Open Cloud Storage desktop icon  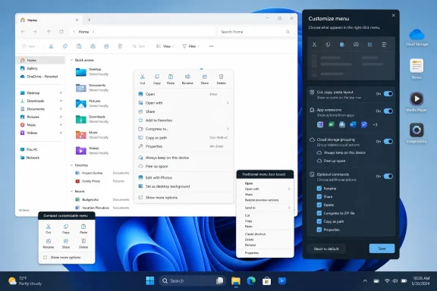click(x=417, y=37)
